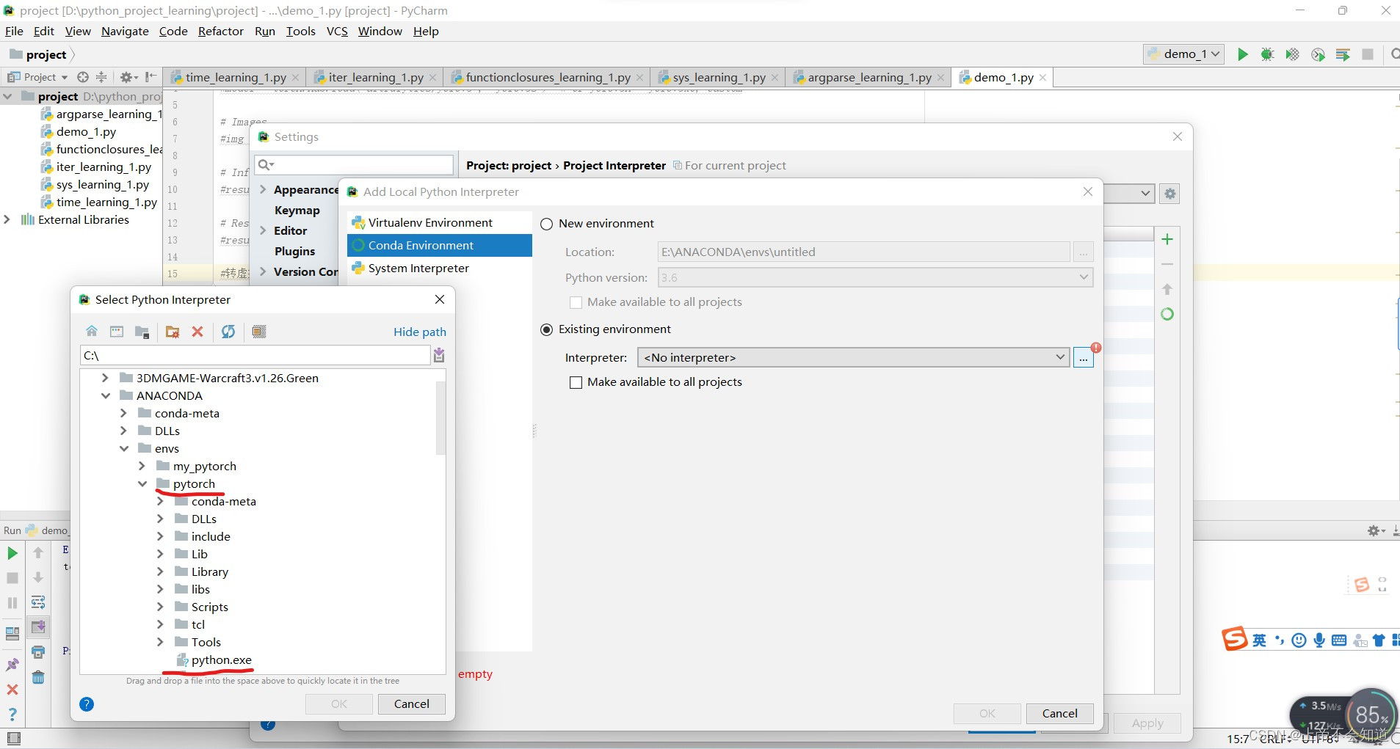Screen dimensions: 1400x749
Task: Open the Refactor menu
Action: click(x=220, y=31)
